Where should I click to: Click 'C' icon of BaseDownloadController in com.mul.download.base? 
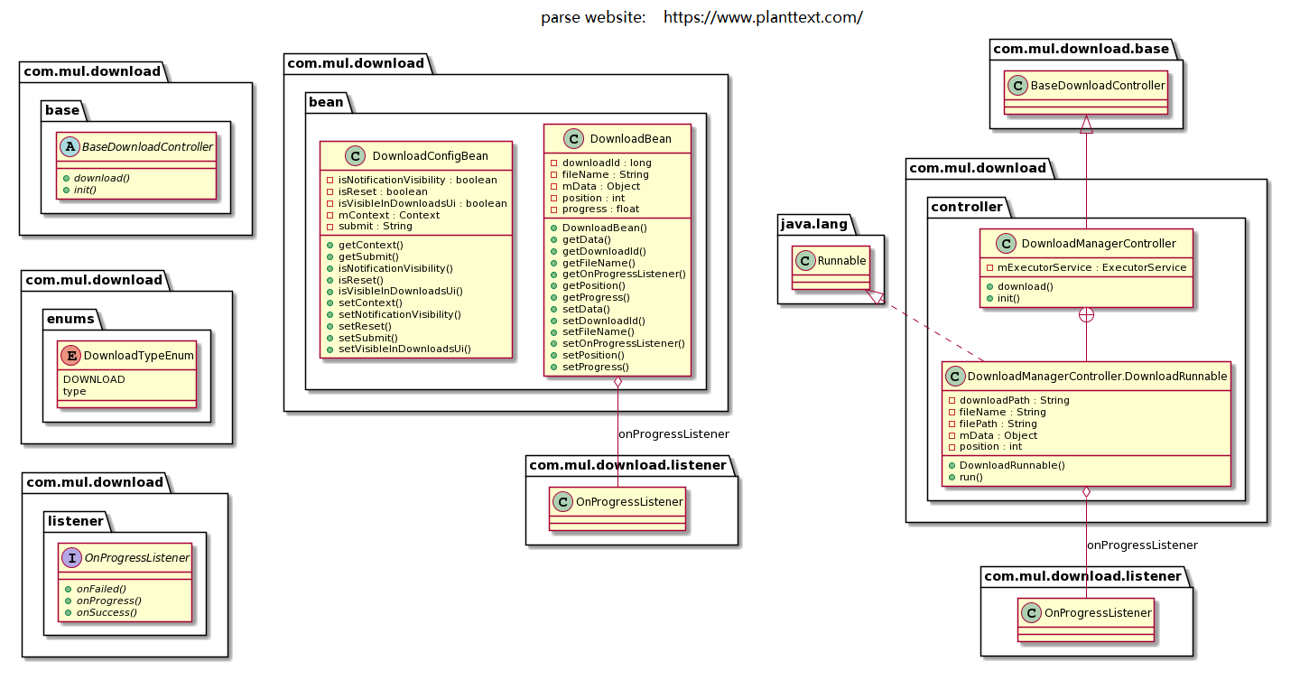(1016, 86)
